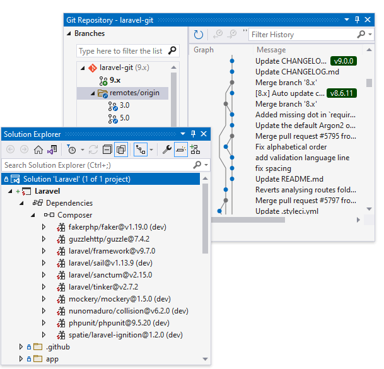Click the v9.0.0 tag label
The width and height of the screenshot is (384, 369).
tap(344, 61)
